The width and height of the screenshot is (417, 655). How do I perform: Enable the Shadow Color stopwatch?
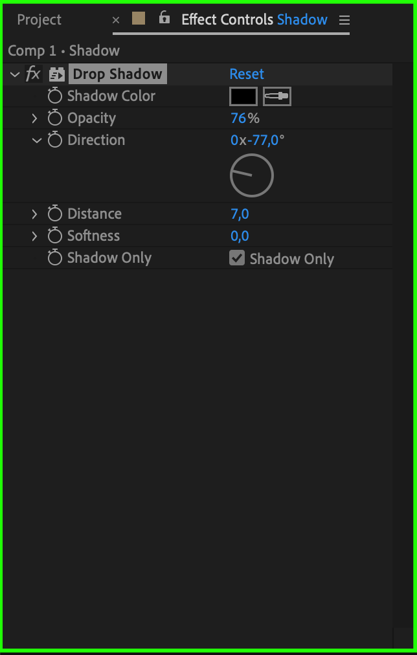coord(55,96)
